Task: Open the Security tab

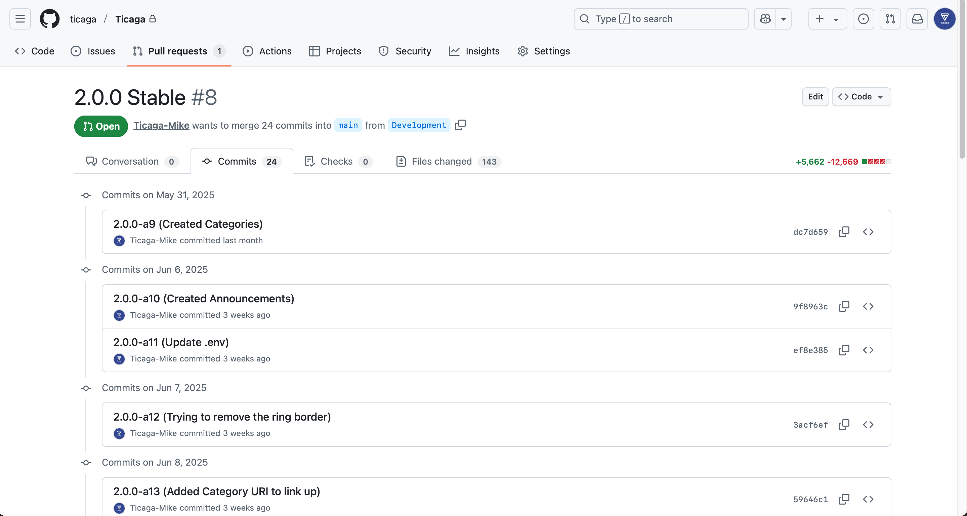Action: (405, 51)
